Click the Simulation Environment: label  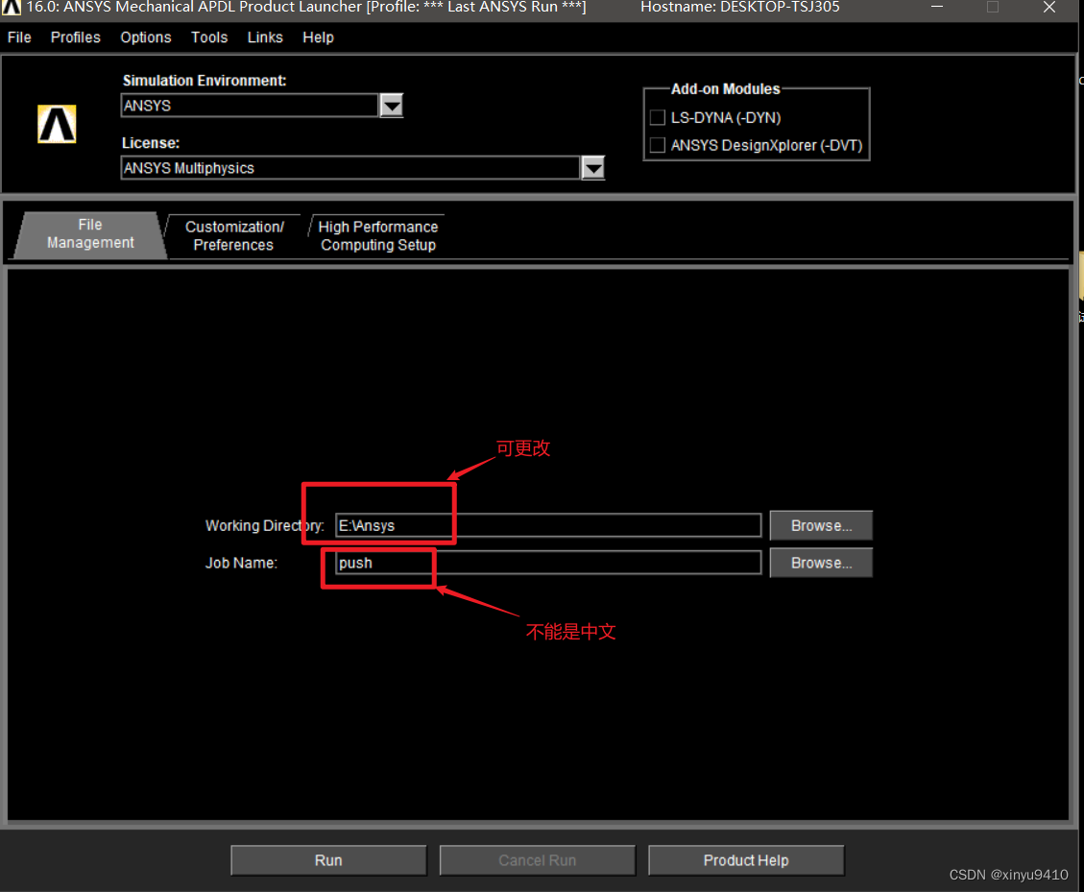pyautogui.click(x=204, y=81)
